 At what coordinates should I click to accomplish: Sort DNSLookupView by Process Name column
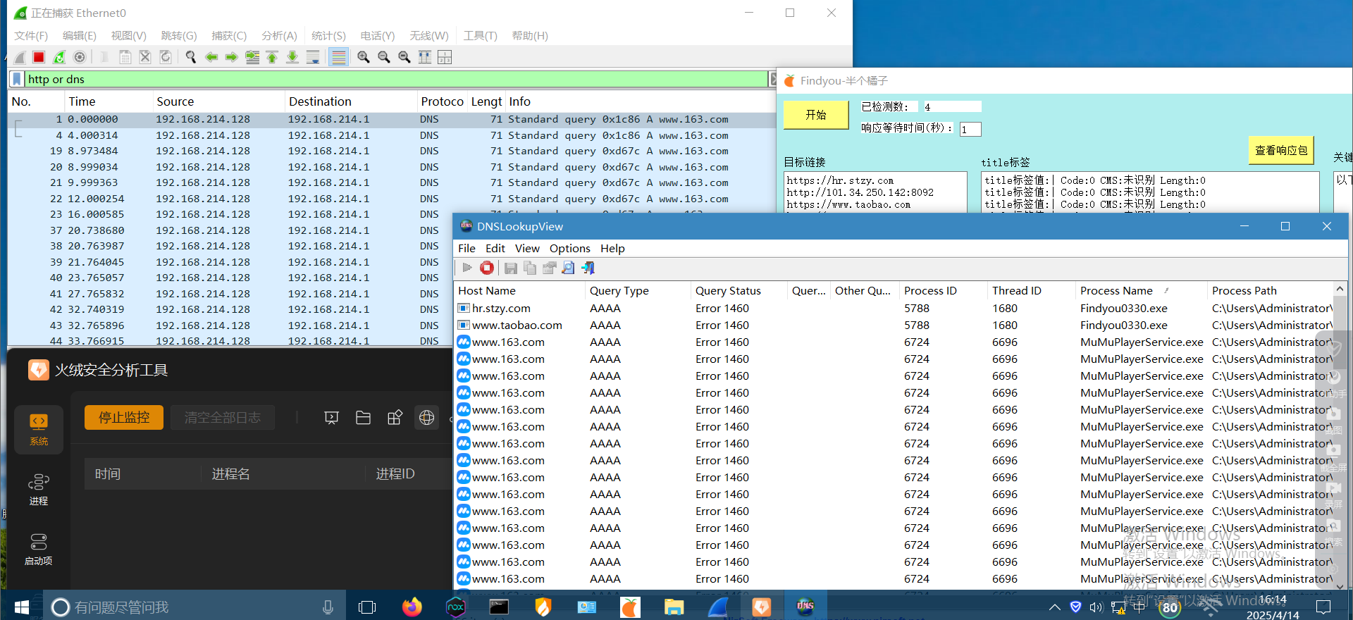click(x=1140, y=290)
